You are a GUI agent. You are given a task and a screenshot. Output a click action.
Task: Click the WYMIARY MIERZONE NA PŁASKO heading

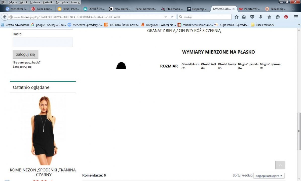pos(218,52)
